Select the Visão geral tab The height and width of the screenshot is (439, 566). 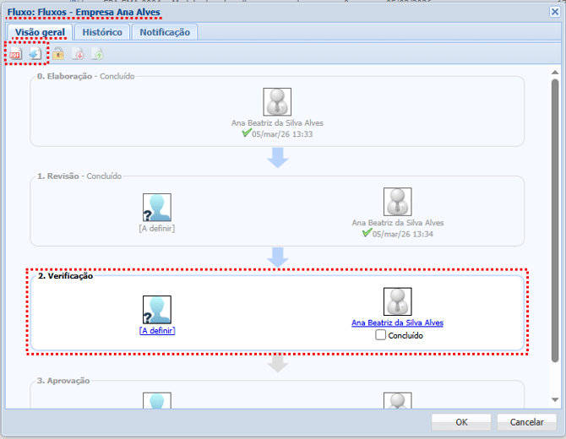click(40, 32)
